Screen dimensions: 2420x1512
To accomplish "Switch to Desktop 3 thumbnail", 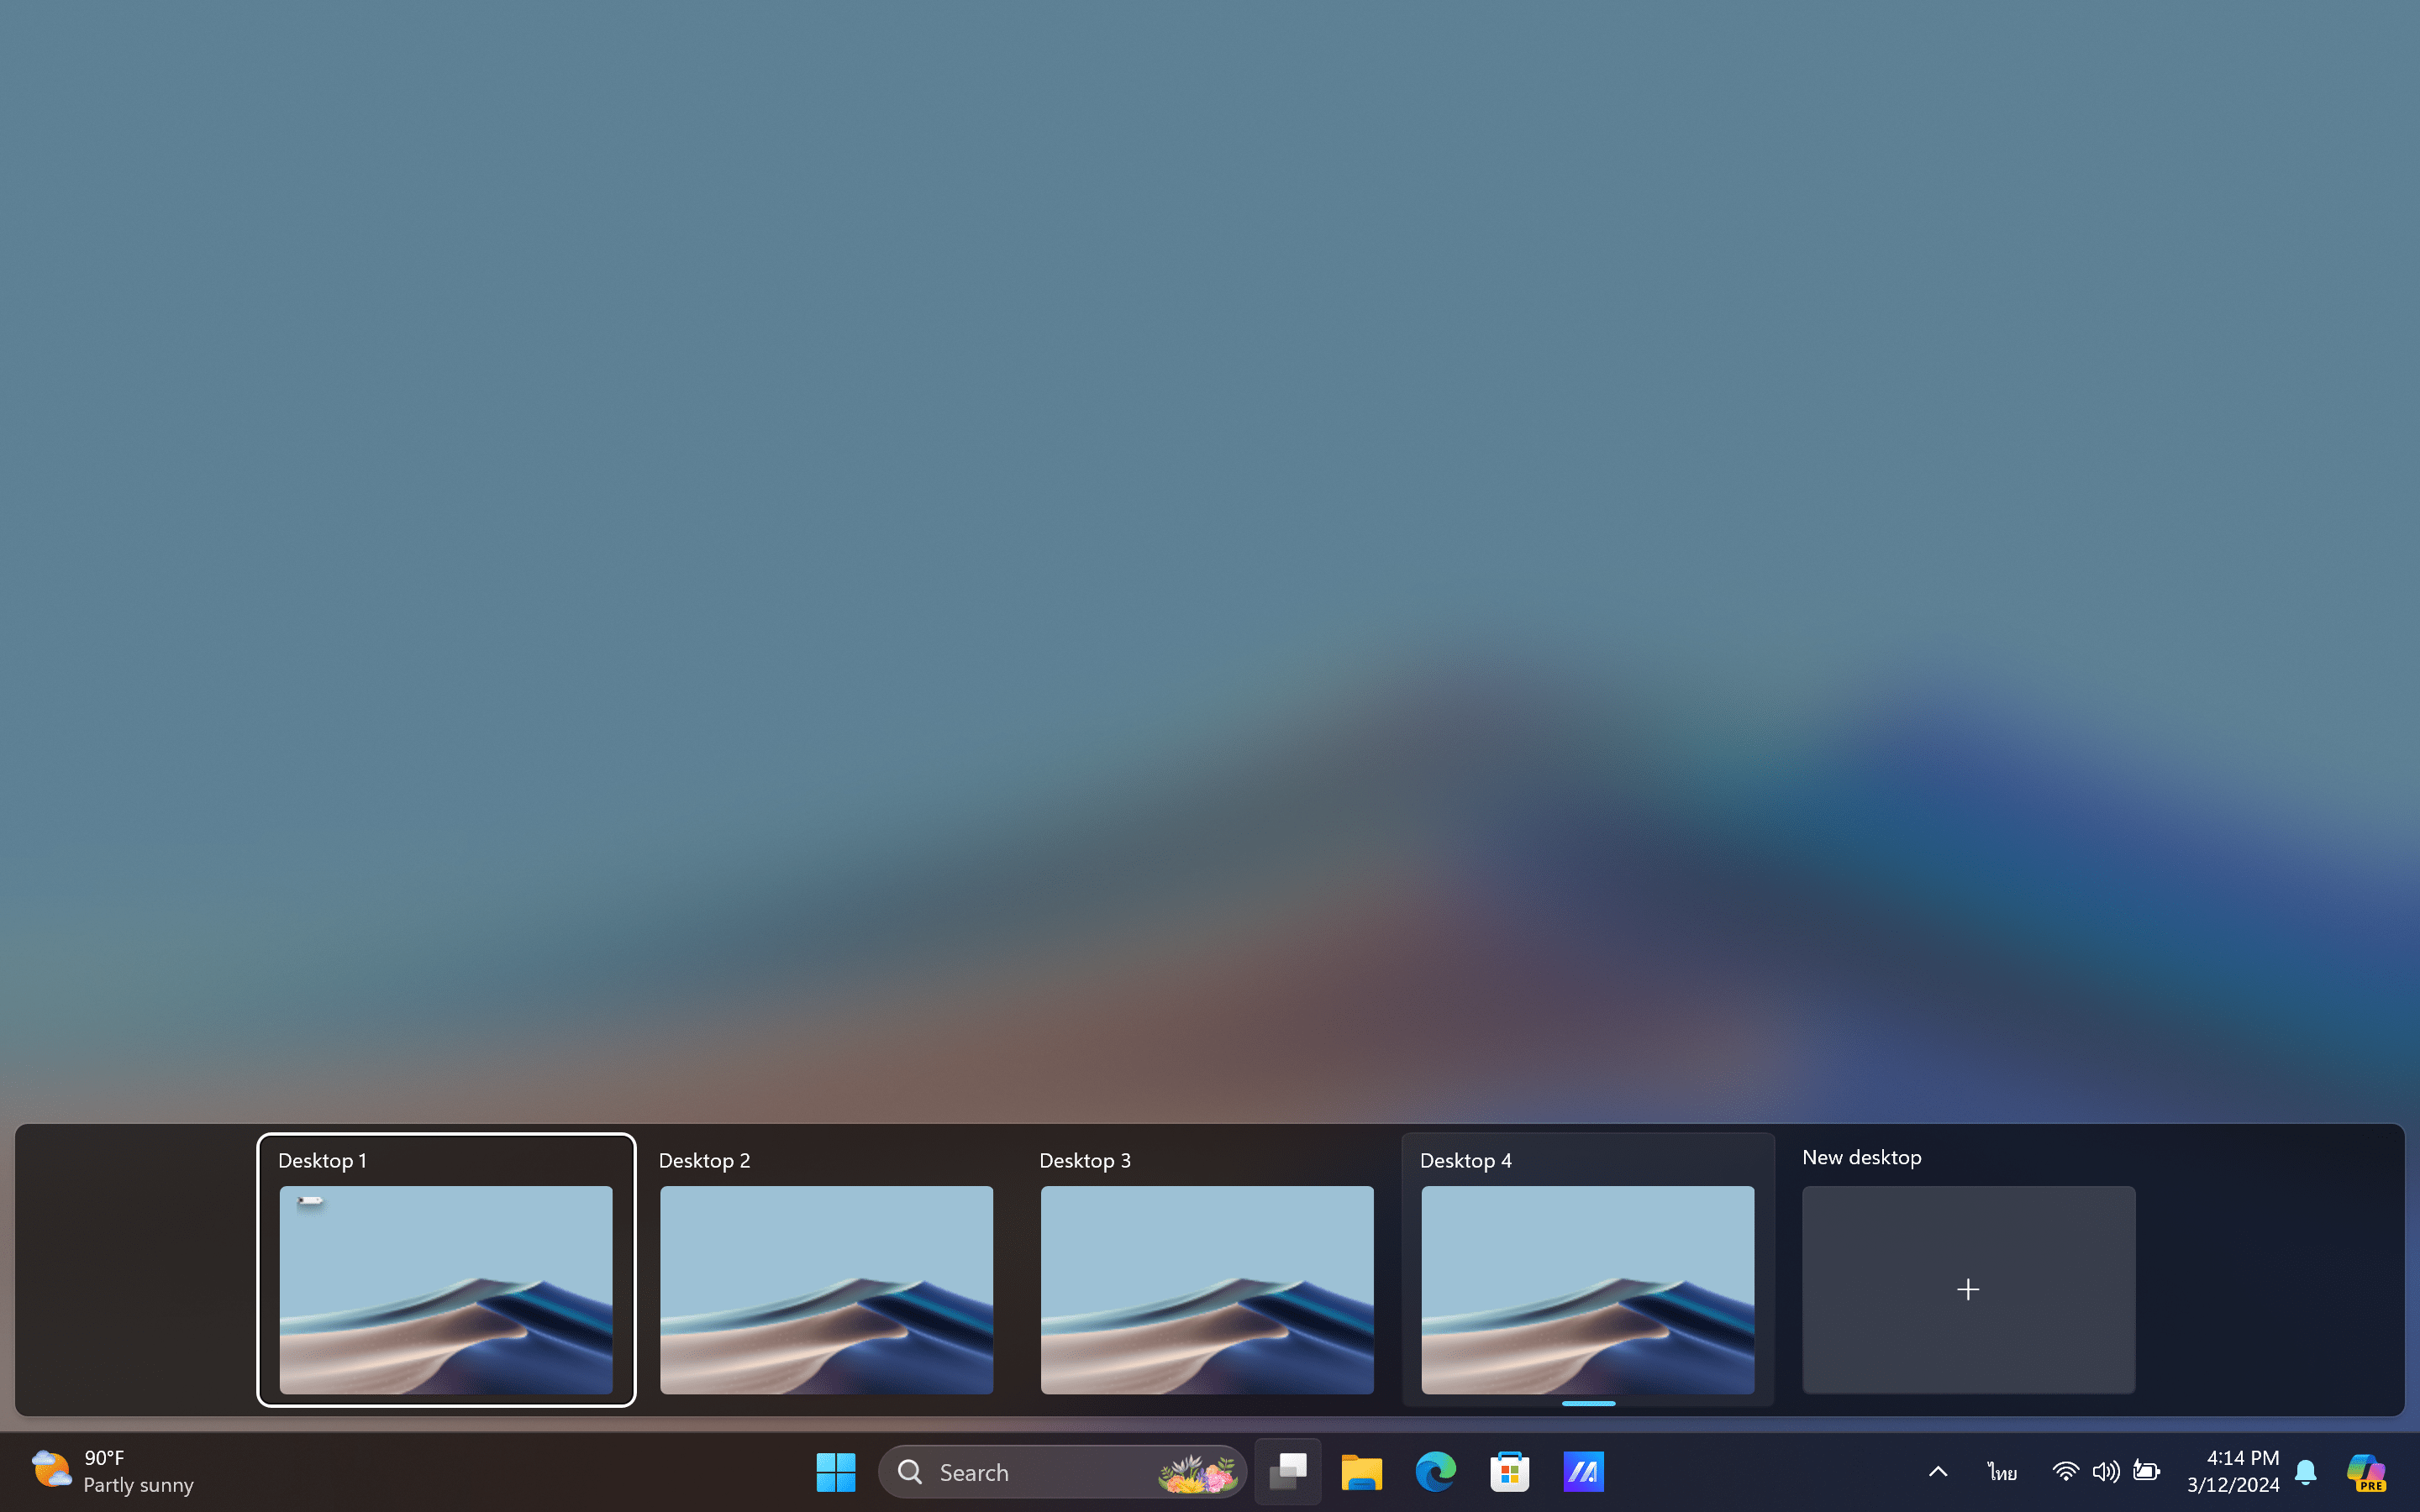I will [1207, 1289].
